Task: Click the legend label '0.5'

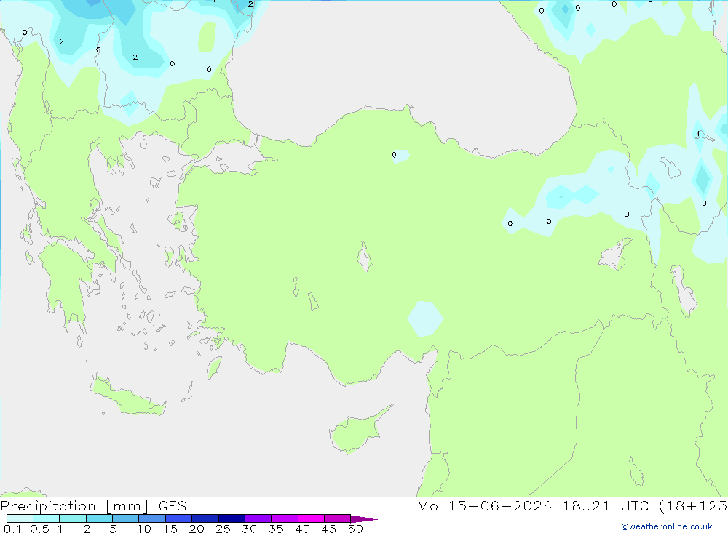Action: point(39,529)
